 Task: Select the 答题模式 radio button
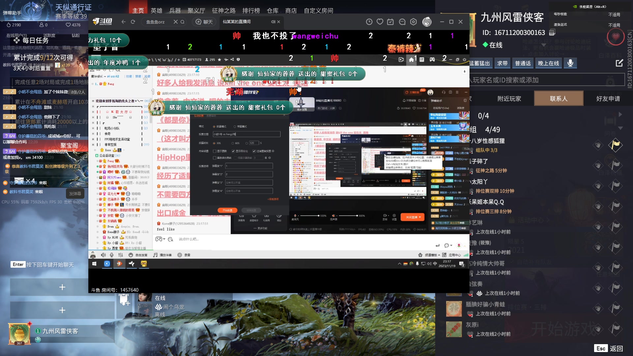click(235, 127)
